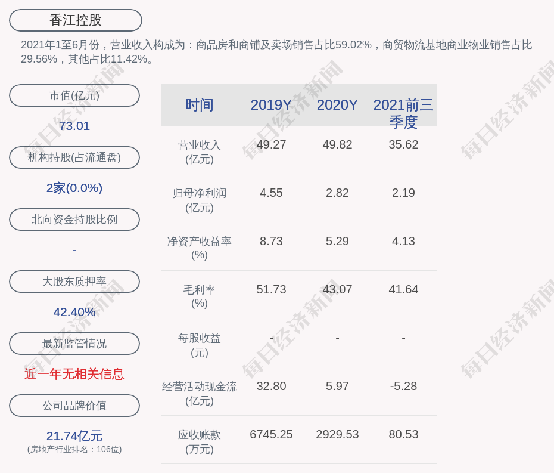Select the 房地产行业排名：106位 note
Image resolution: width=554 pixels, height=473 pixels.
pyautogui.click(x=74, y=449)
